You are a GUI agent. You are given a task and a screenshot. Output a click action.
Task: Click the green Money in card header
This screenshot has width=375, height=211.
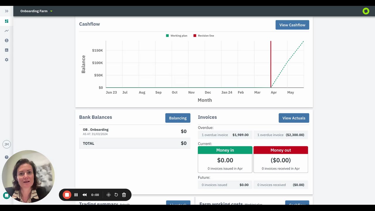coord(225,150)
